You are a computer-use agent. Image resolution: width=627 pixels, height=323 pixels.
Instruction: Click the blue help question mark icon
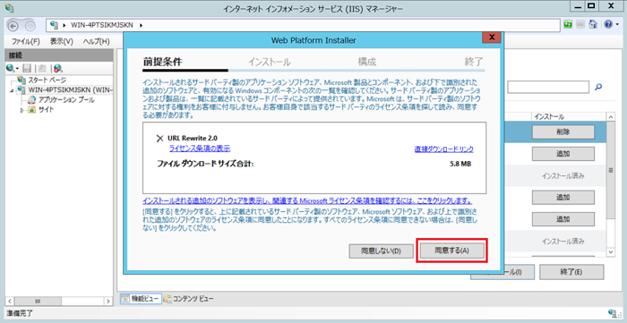(607, 25)
